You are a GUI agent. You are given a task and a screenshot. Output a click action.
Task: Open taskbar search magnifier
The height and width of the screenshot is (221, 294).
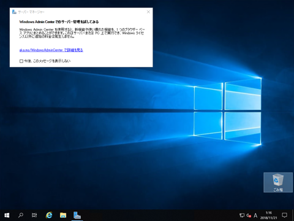coord(21,215)
